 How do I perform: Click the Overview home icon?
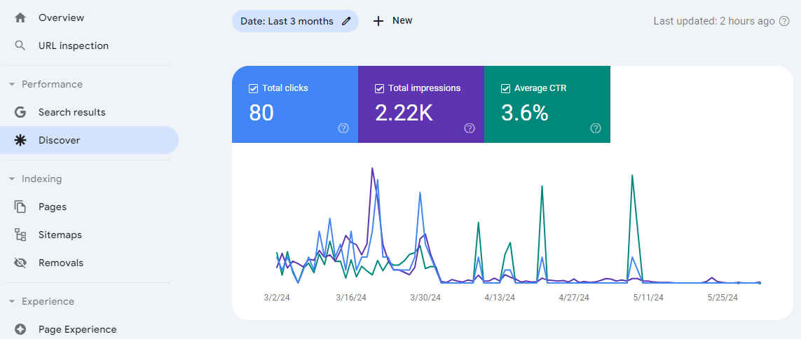[x=20, y=18]
